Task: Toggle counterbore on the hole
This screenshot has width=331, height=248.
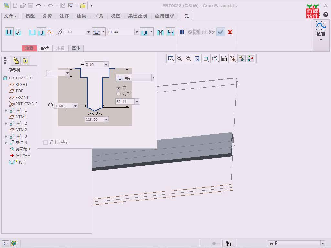Action: pyautogui.click(x=171, y=32)
